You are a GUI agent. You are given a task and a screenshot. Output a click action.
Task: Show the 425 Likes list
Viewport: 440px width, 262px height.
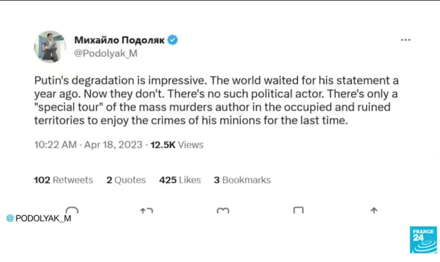[x=180, y=180]
